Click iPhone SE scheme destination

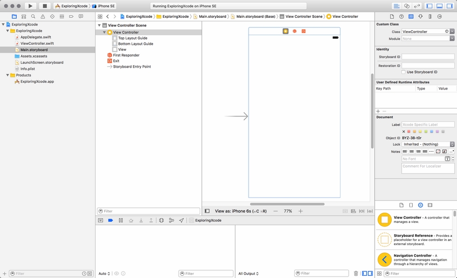point(103,6)
